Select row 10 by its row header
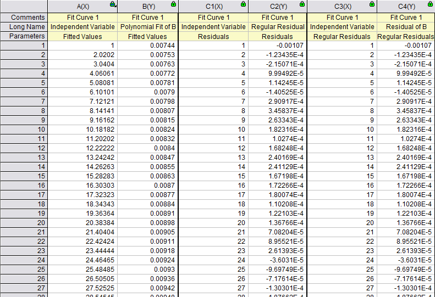This screenshot has width=435, height=297. tap(24, 130)
